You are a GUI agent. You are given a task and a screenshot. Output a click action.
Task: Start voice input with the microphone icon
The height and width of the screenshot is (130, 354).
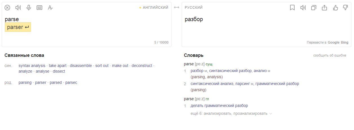coord(29,8)
